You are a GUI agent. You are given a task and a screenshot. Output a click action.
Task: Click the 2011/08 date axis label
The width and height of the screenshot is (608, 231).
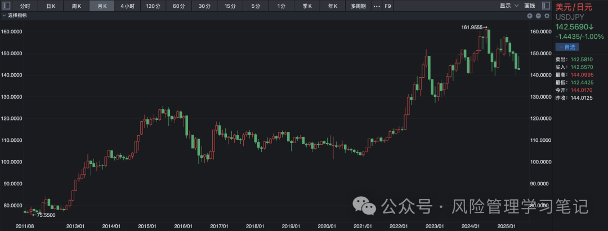click(x=24, y=226)
